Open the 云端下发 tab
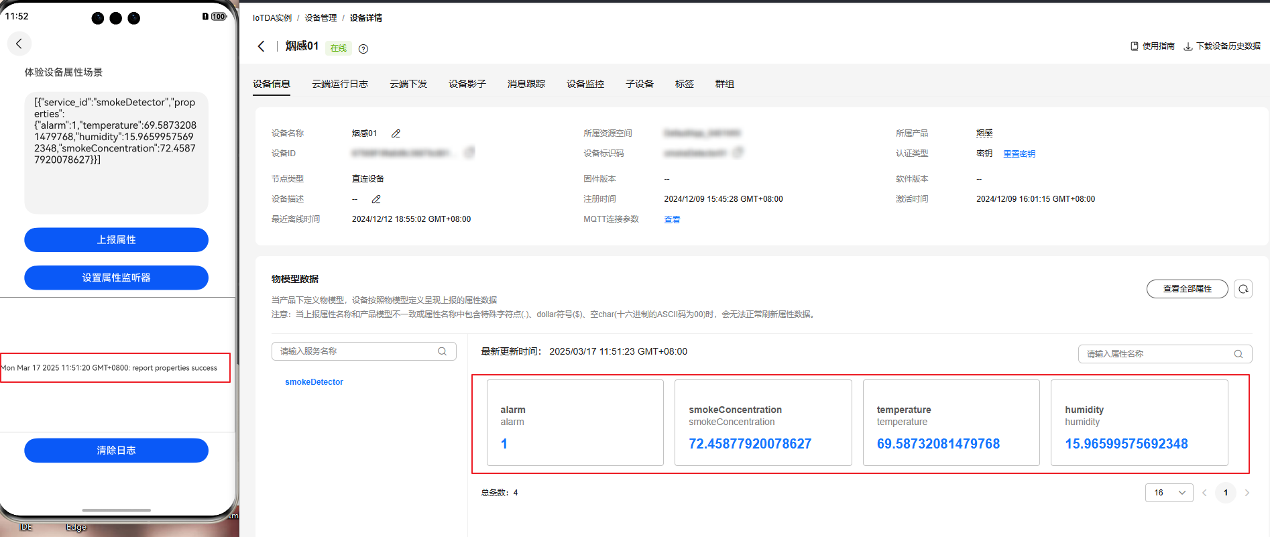The width and height of the screenshot is (1270, 537). [408, 84]
